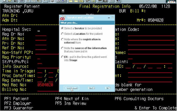Click the 'PF6 Consulting Doctors' text
The height and width of the screenshot is (111, 177).
click(139, 99)
